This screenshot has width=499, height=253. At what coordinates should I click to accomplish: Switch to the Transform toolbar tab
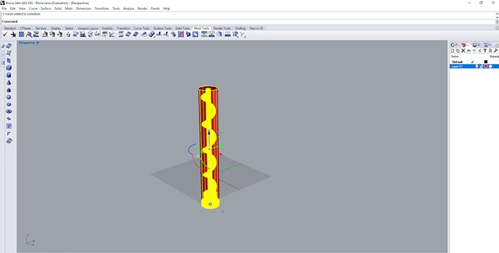click(x=123, y=28)
